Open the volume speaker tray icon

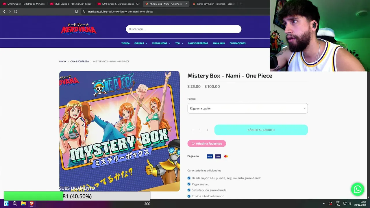[349, 204]
